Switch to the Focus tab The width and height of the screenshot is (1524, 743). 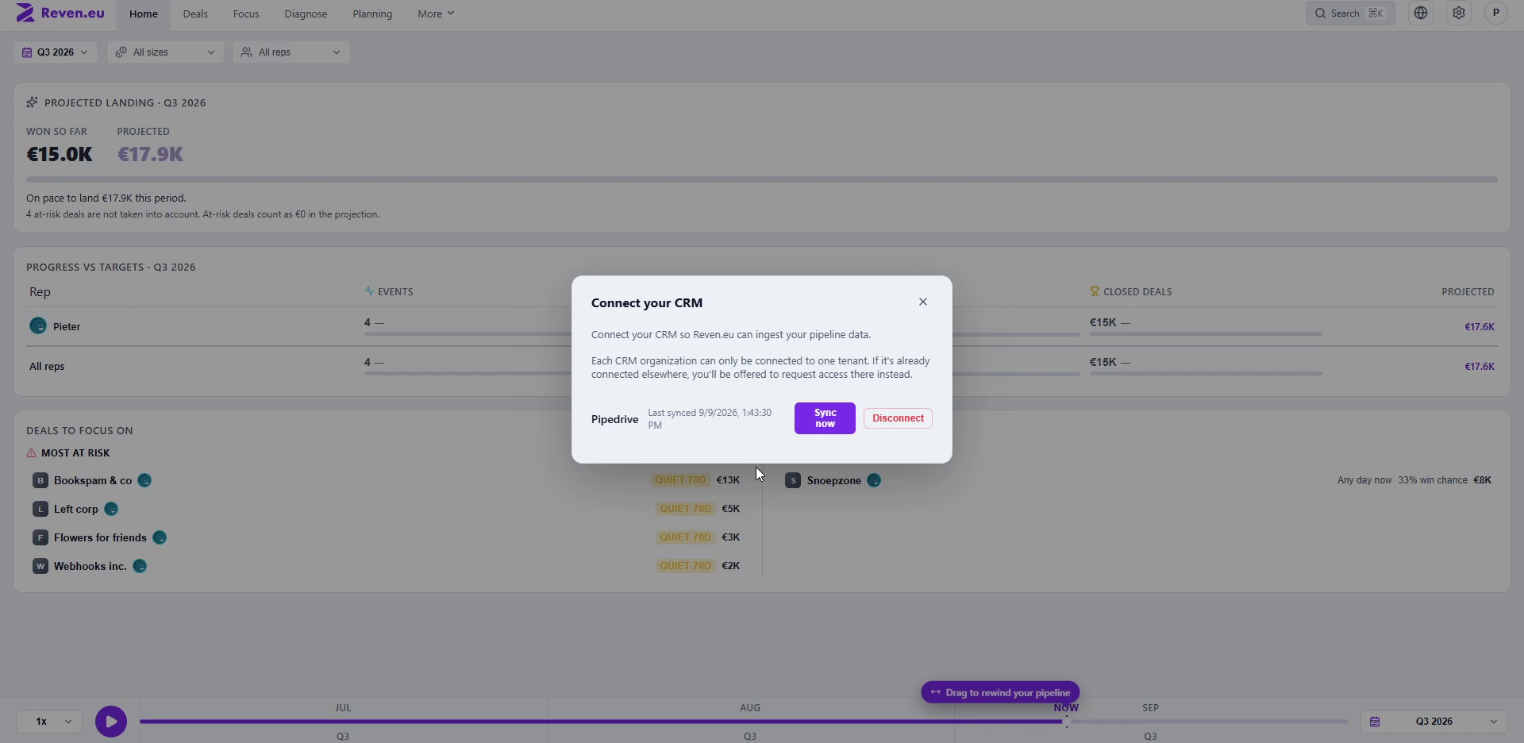tap(246, 13)
